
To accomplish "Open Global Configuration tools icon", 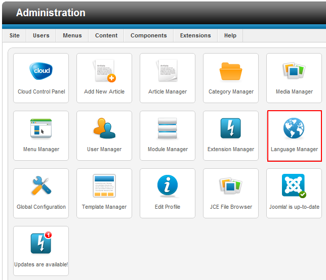I will tap(41, 186).
